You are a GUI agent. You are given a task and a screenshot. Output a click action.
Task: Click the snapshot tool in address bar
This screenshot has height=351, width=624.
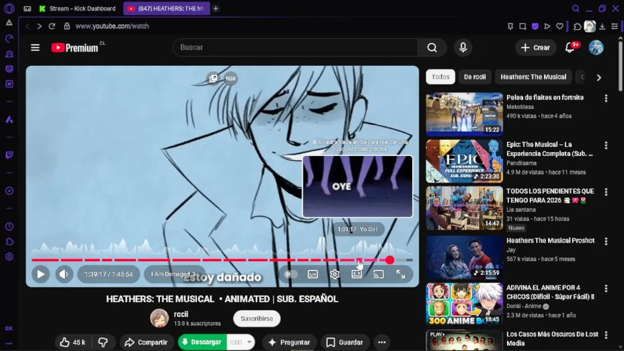523,26
